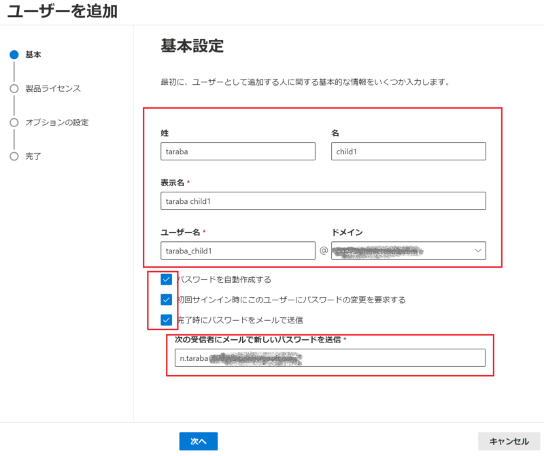Click the 基本 step circle indicator
This screenshot has height=456, width=544.
[x=14, y=54]
